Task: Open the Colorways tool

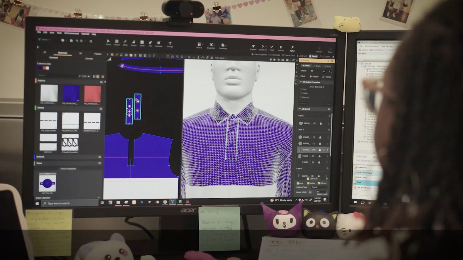Action: point(223,46)
